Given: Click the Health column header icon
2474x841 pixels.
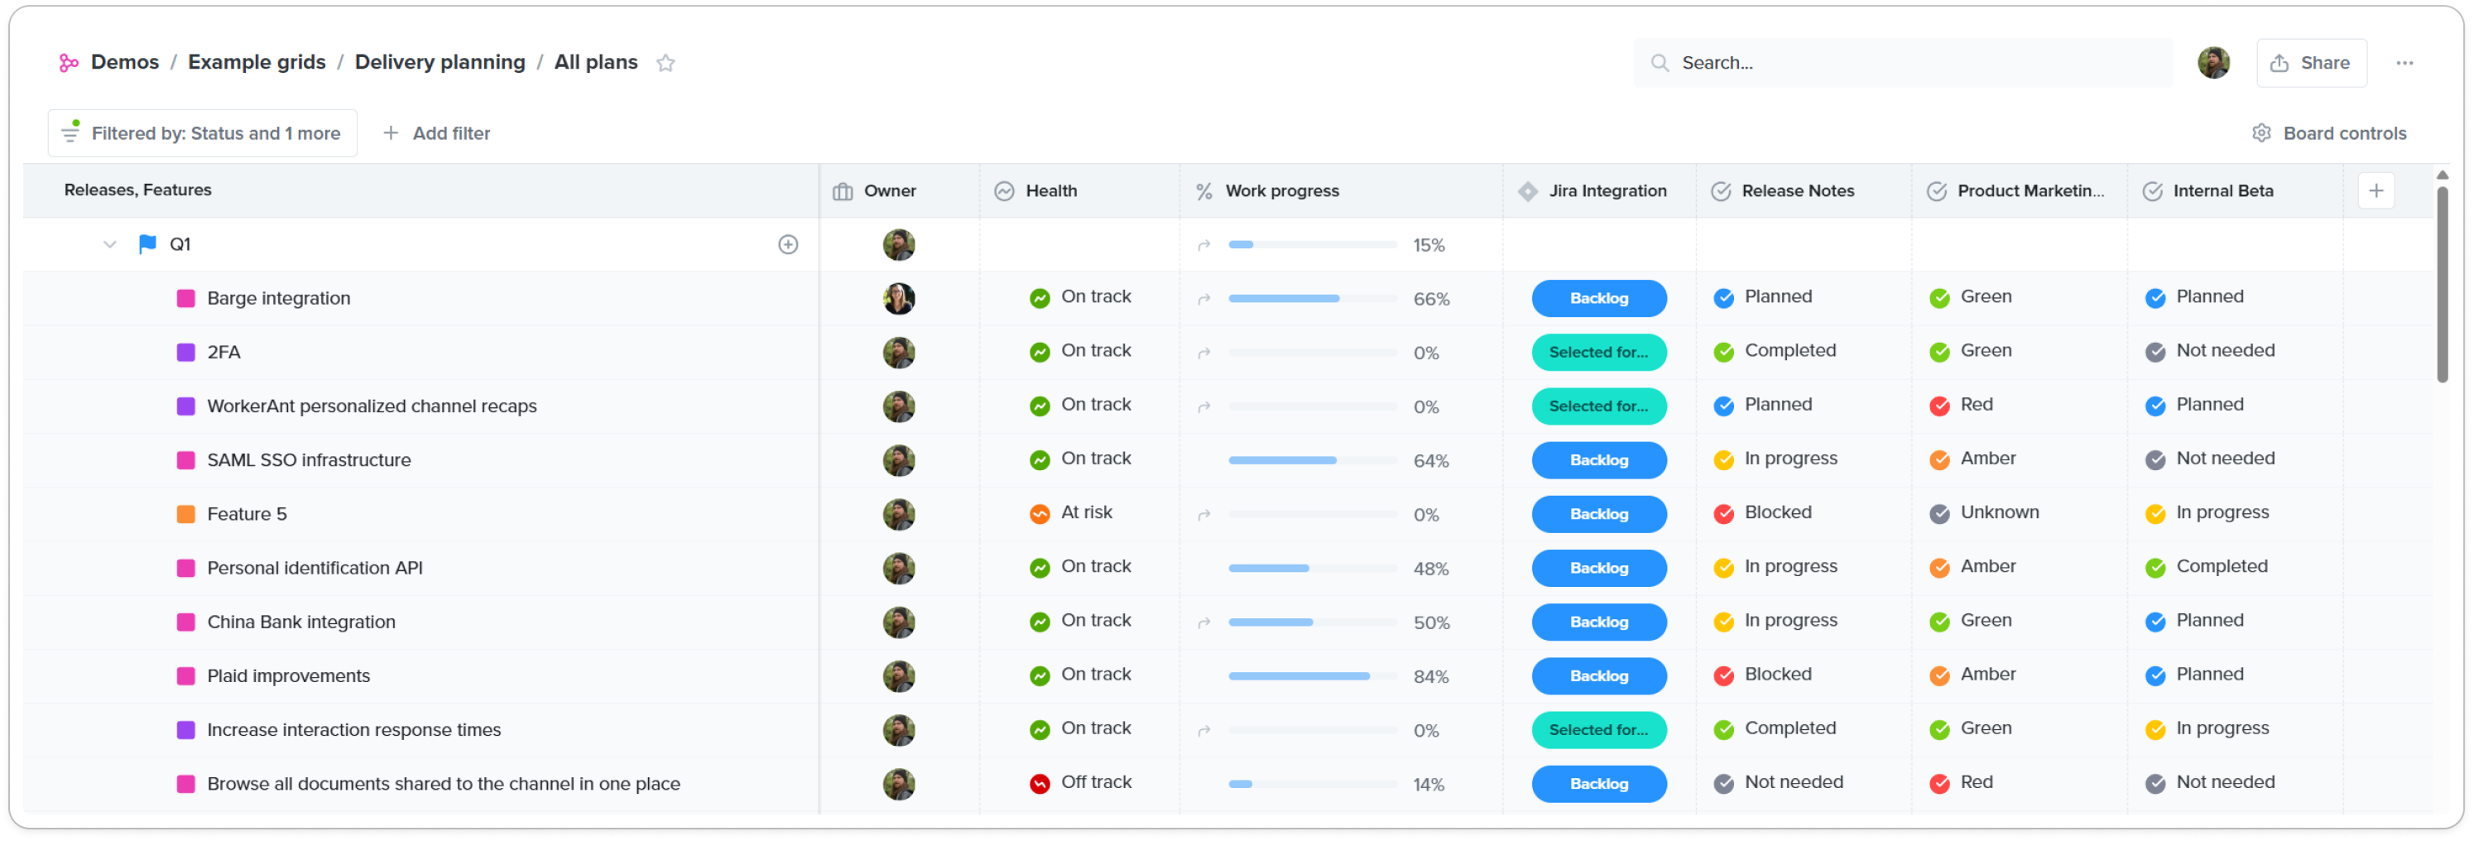Looking at the screenshot, I should [1004, 191].
